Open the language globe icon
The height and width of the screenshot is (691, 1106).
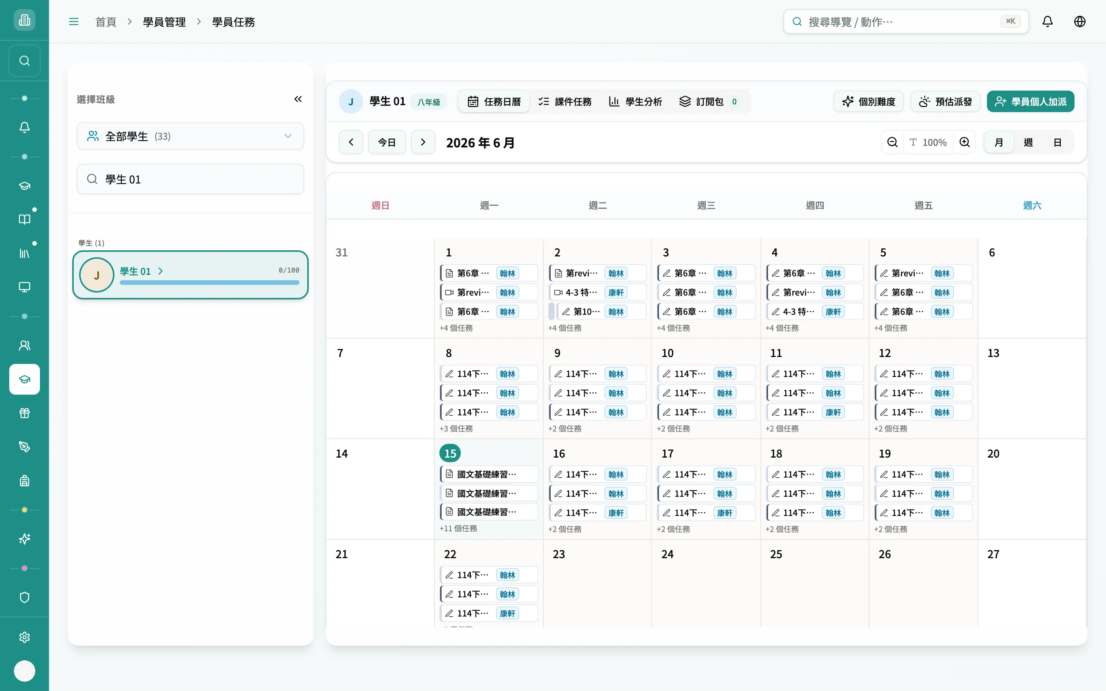(x=1080, y=21)
